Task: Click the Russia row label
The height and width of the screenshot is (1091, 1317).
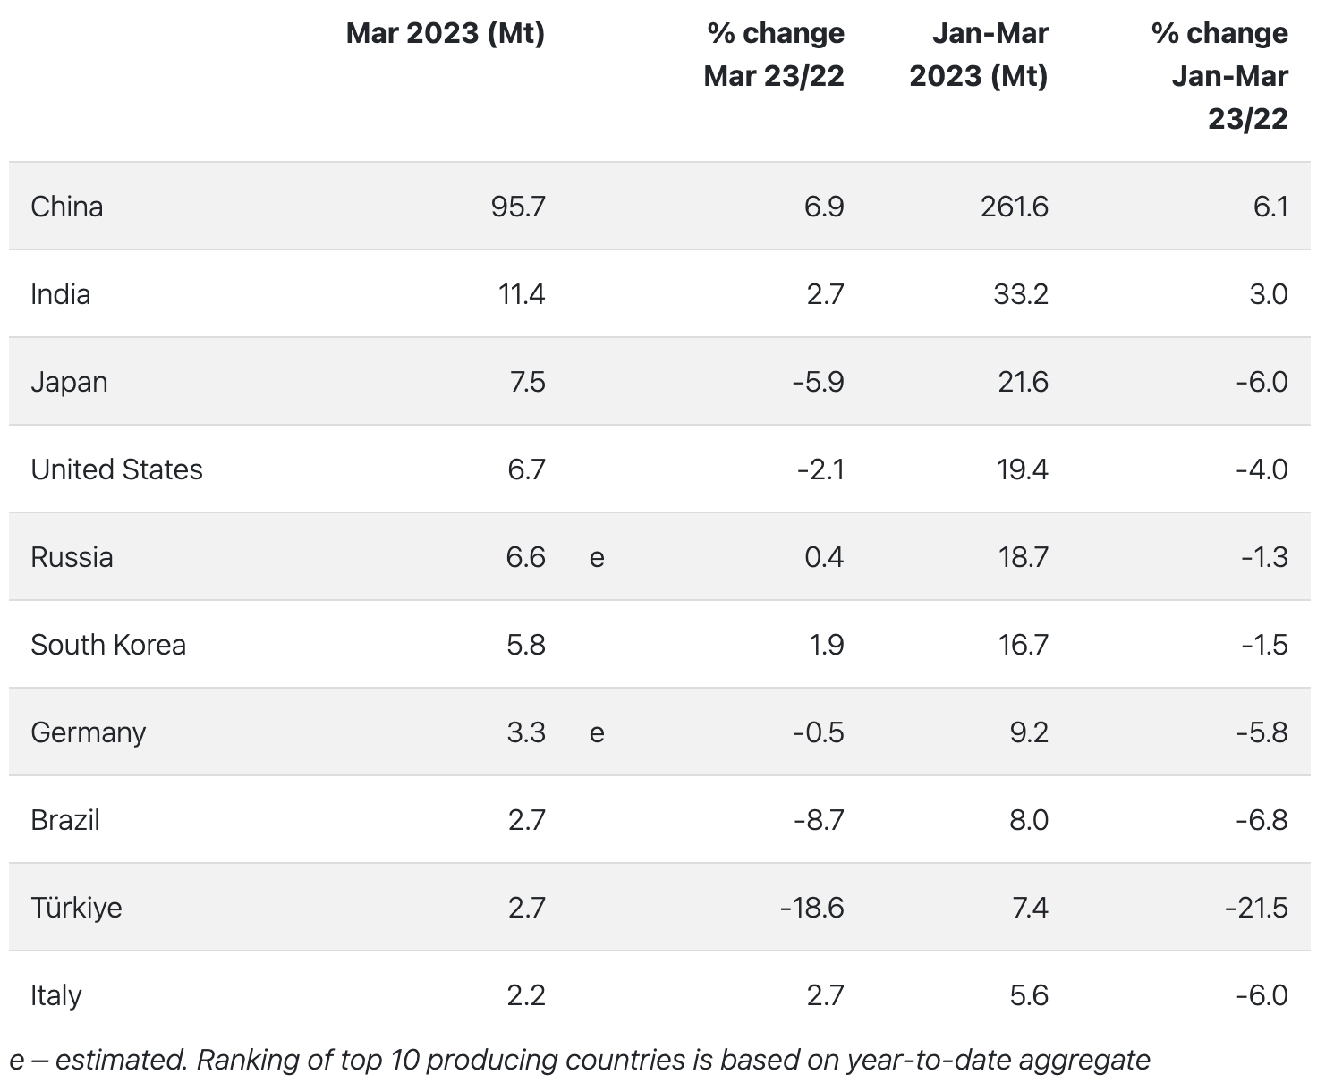Action: pos(72,557)
